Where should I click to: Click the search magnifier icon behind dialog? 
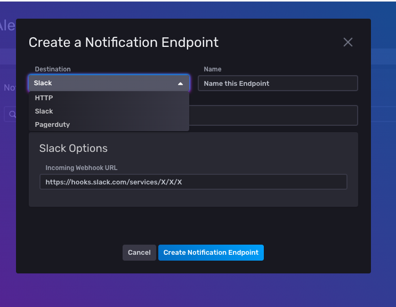click(x=12, y=115)
